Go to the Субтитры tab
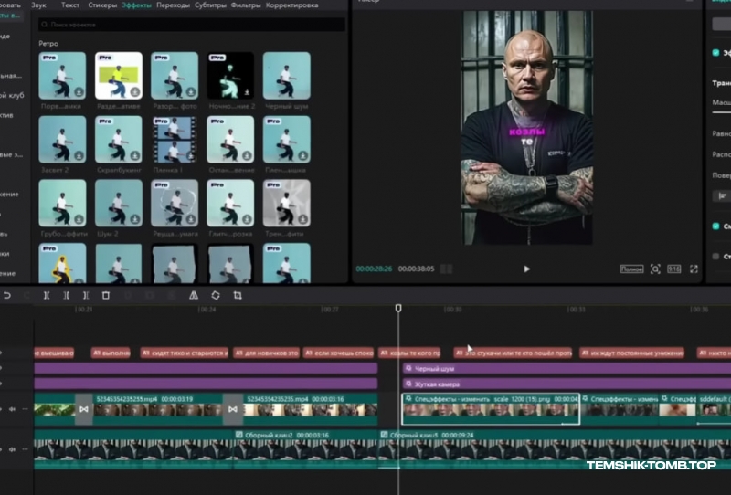The image size is (731, 495). [210, 5]
